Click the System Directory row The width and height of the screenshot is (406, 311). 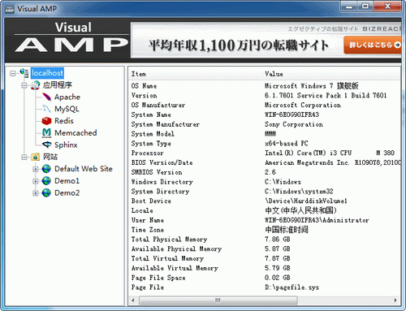click(x=264, y=192)
